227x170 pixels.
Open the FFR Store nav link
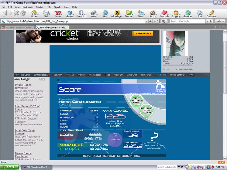(161, 75)
